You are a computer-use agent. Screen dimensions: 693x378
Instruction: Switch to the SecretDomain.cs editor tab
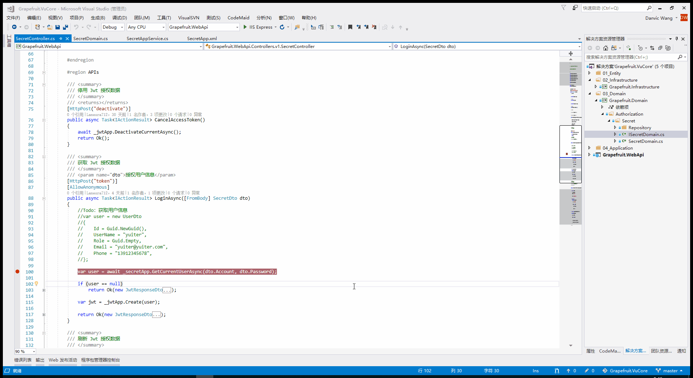click(x=91, y=38)
